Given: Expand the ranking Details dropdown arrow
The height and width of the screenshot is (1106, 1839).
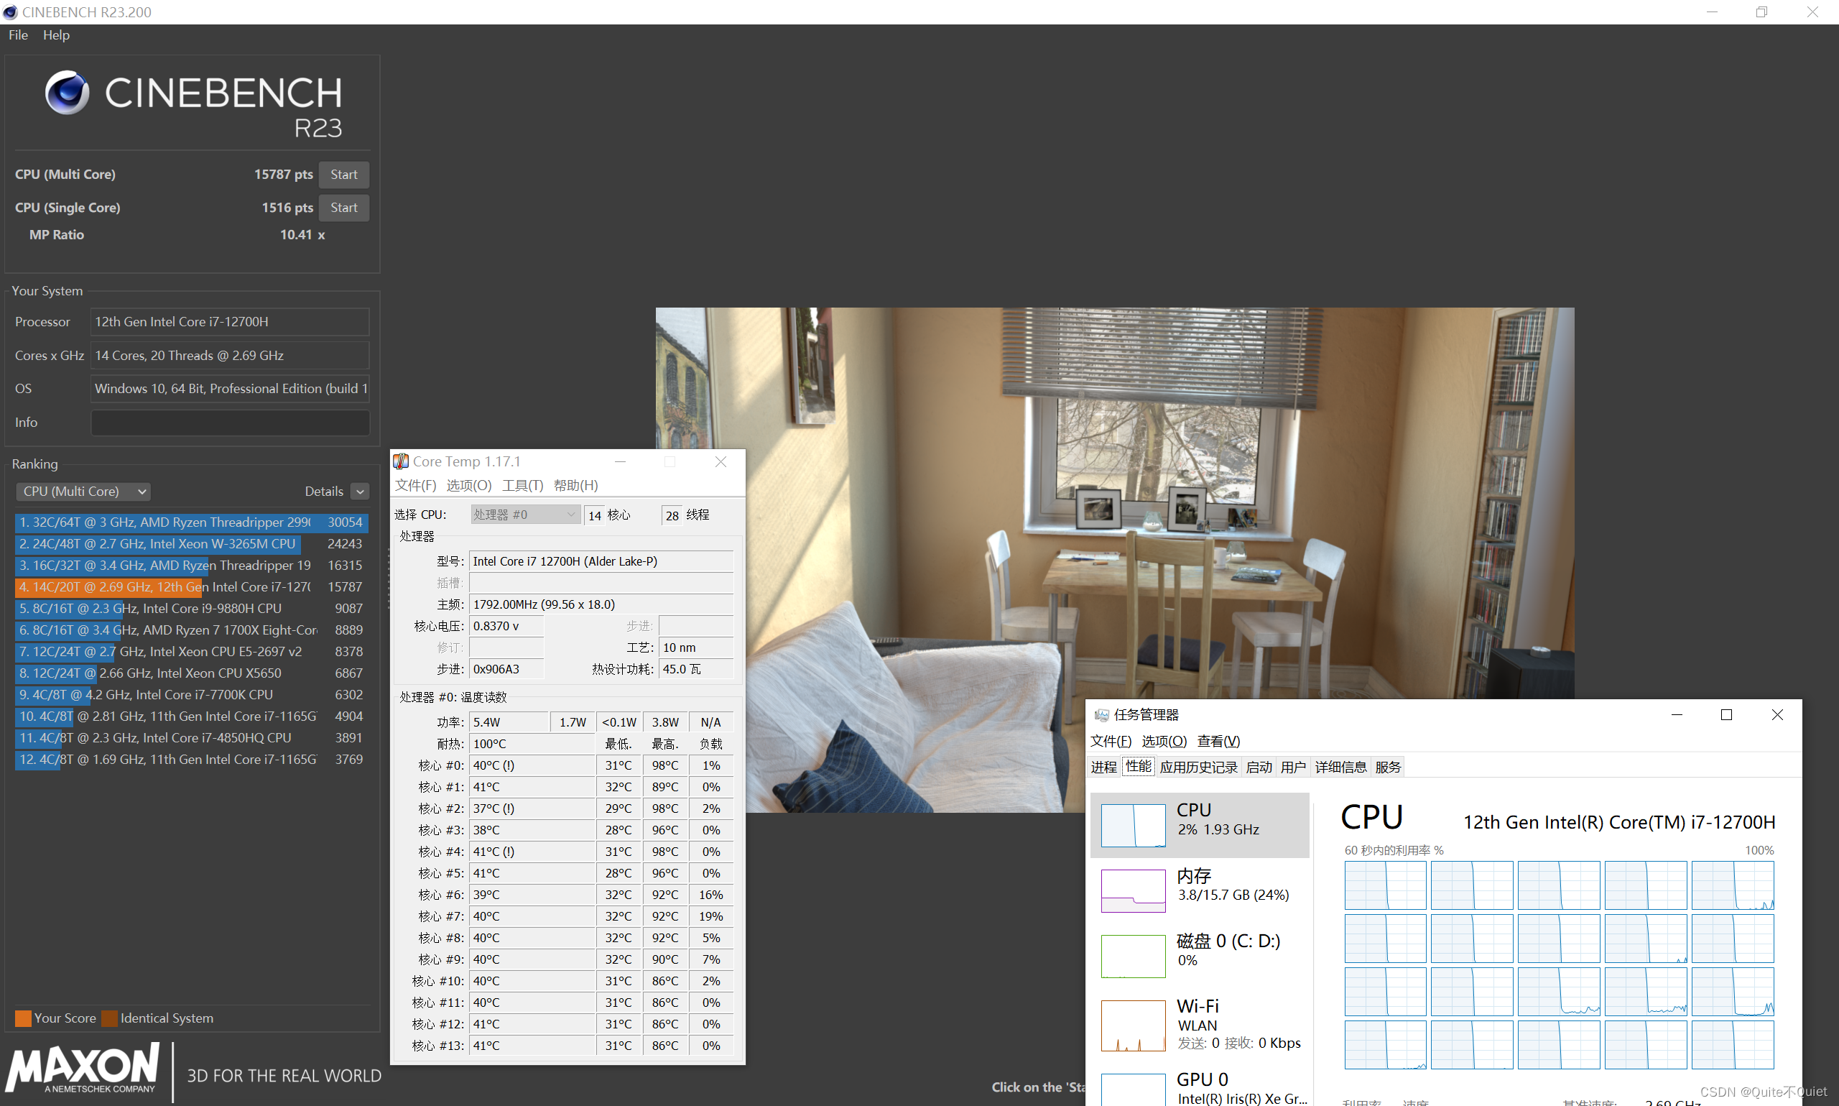Looking at the screenshot, I should [360, 491].
